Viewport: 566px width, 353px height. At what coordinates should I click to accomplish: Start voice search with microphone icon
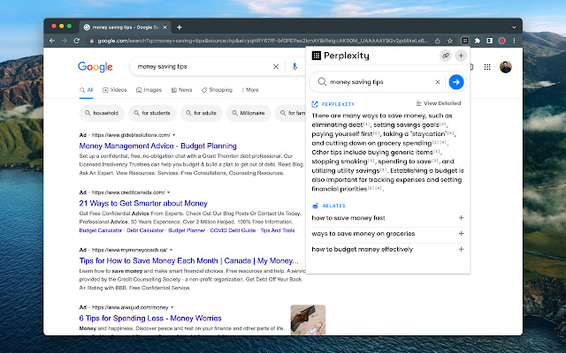click(294, 67)
